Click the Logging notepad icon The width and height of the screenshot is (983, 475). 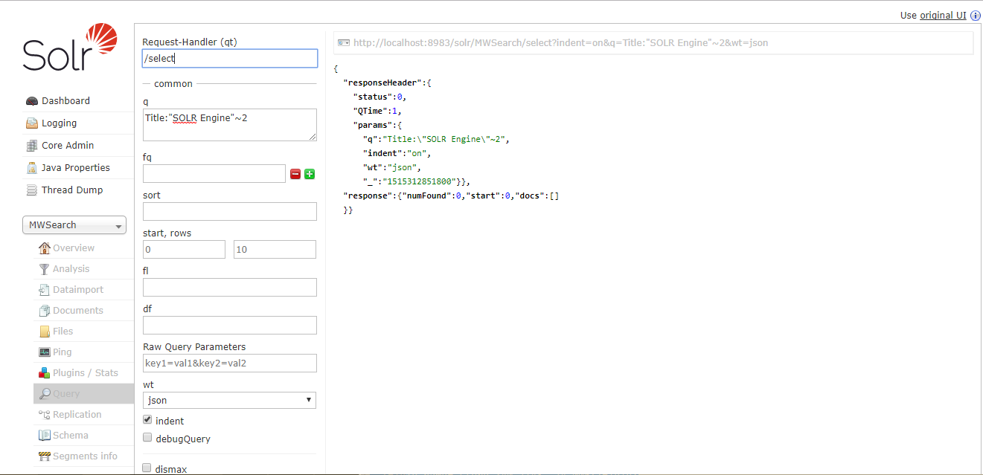(x=31, y=123)
